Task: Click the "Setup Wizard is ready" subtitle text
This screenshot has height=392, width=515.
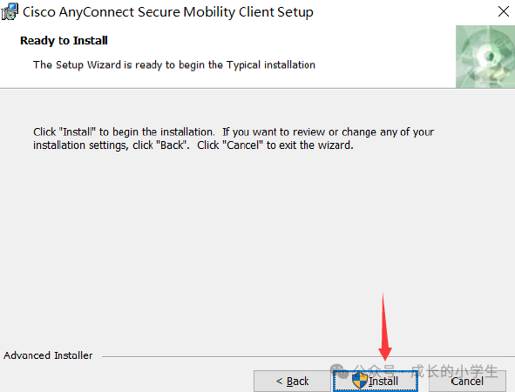Action: [173, 65]
